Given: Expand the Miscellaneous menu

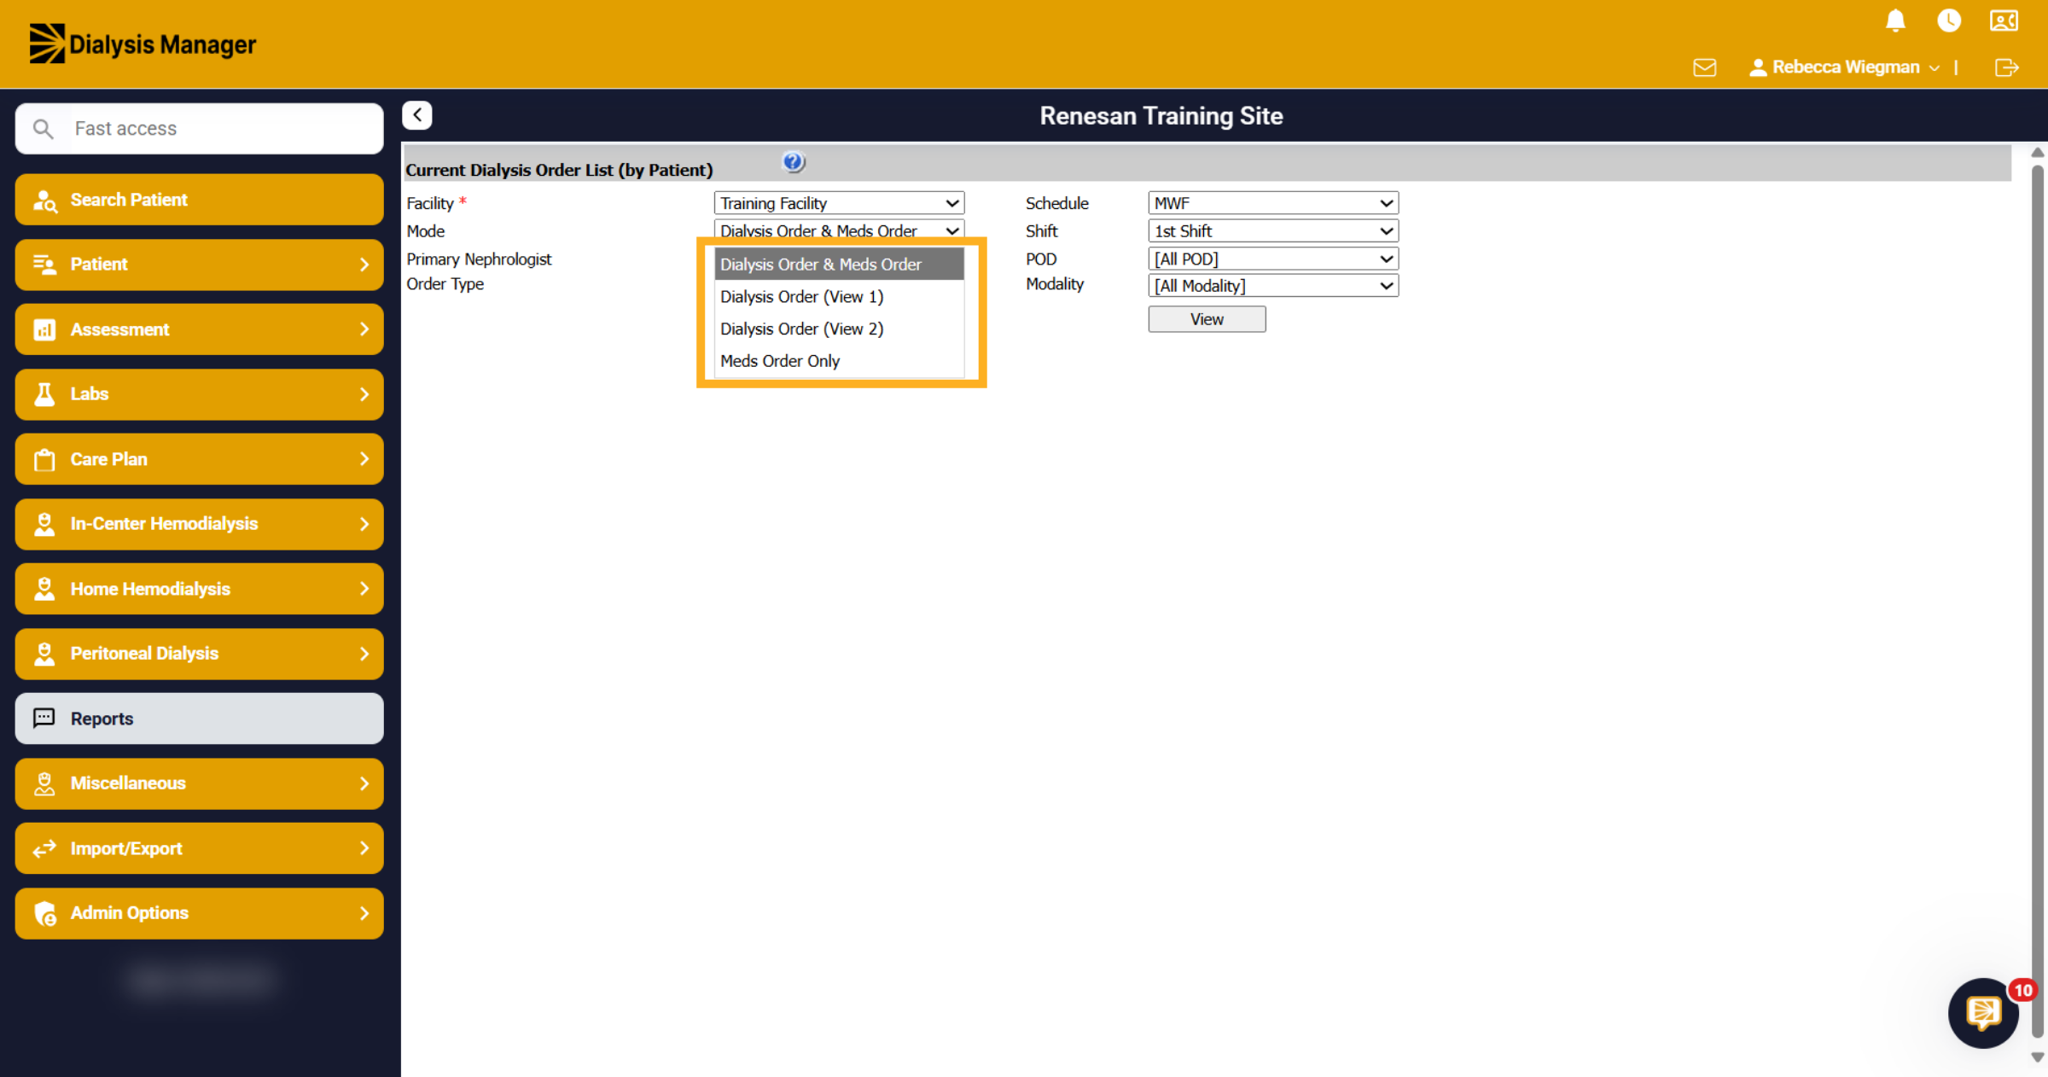Looking at the screenshot, I should 199,783.
